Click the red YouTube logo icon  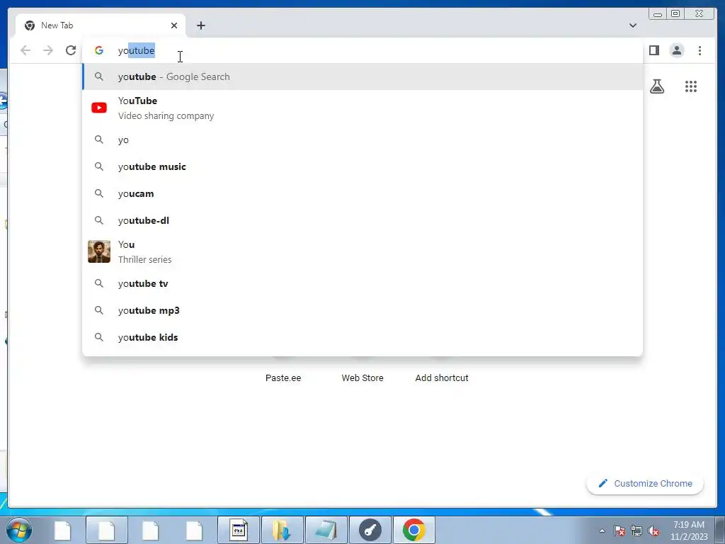click(99, 108)
